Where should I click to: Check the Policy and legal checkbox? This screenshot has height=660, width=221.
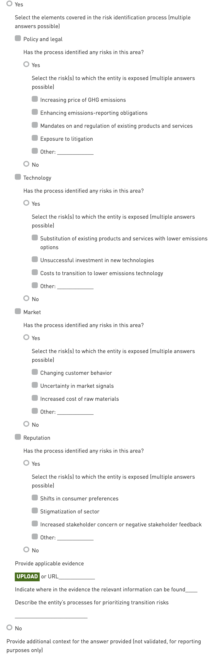pos(18,39)
